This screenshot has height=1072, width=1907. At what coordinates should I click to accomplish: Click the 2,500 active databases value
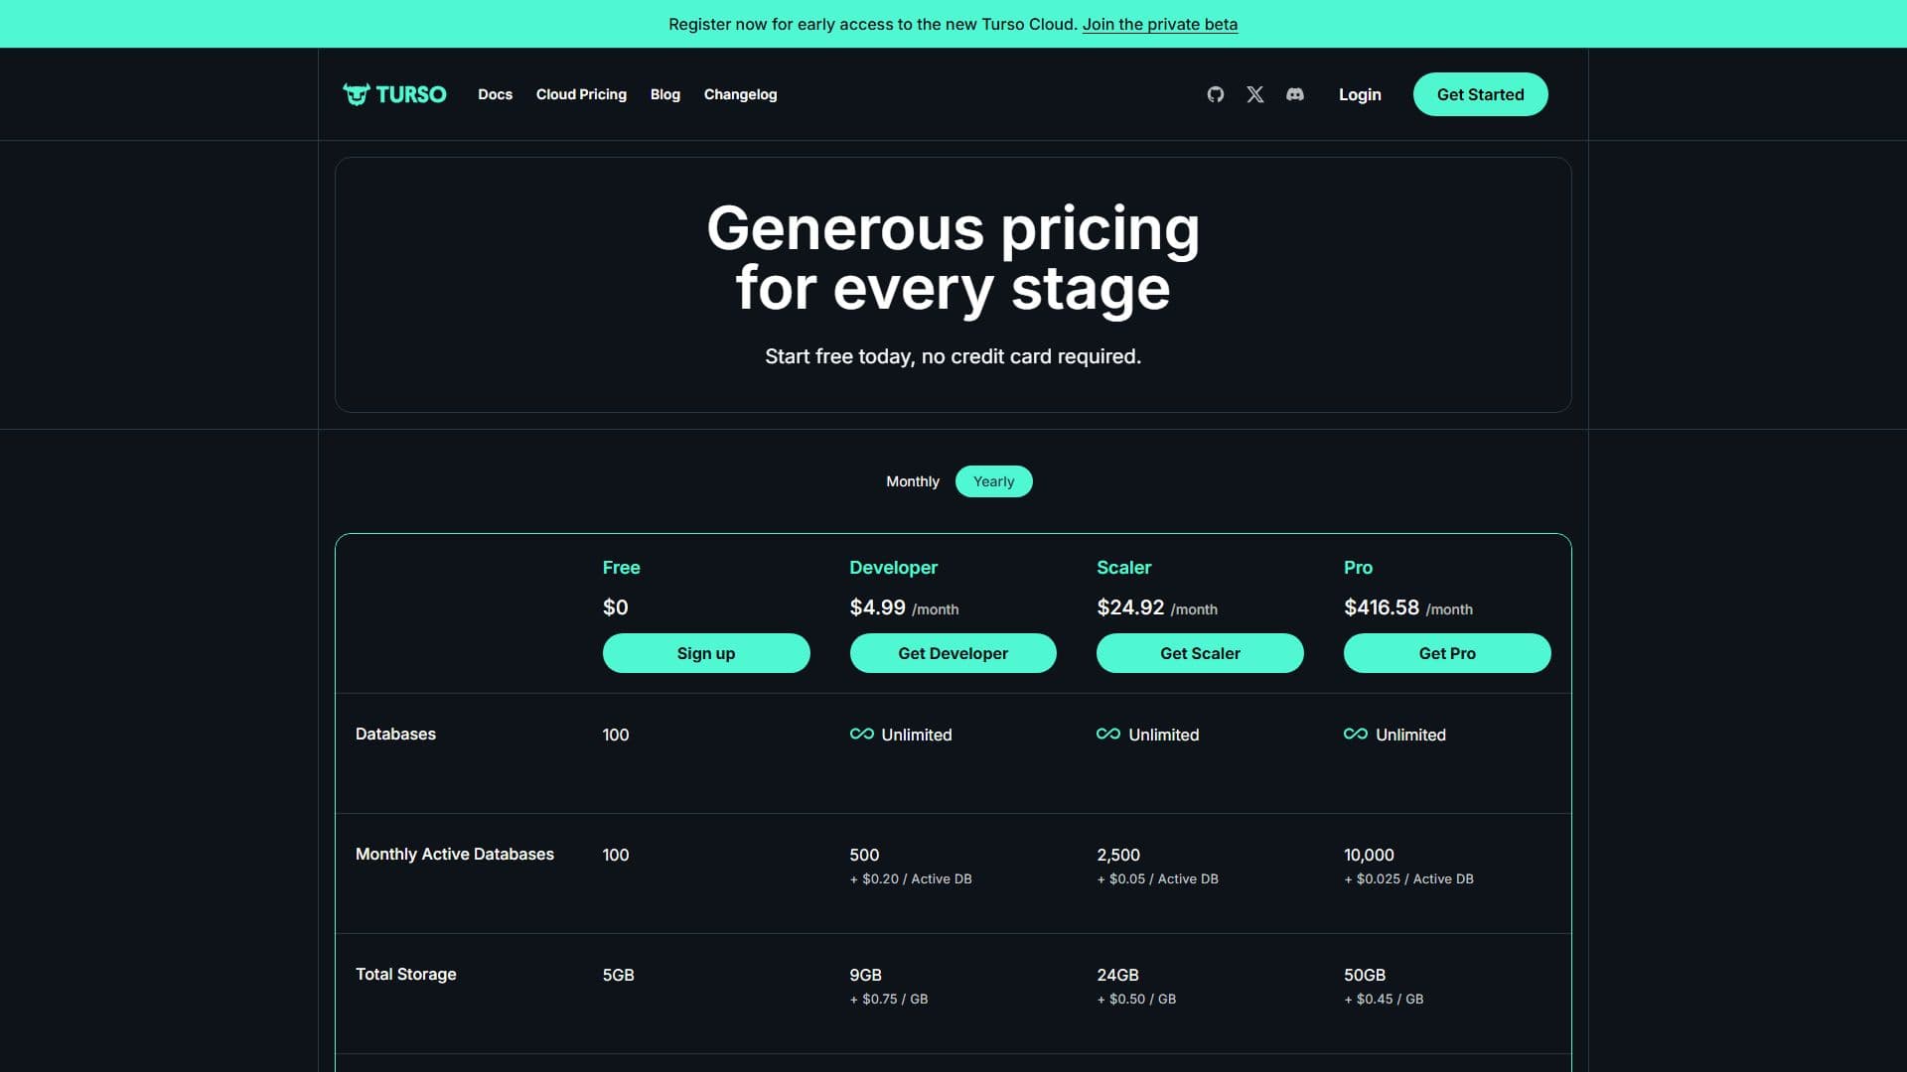pos(1118,855)
